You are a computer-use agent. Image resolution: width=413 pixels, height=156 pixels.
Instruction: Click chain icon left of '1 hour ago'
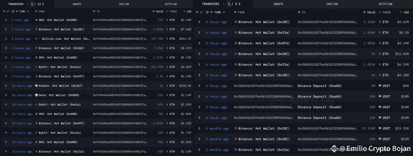pyautogui.click(x=6, y=20)
